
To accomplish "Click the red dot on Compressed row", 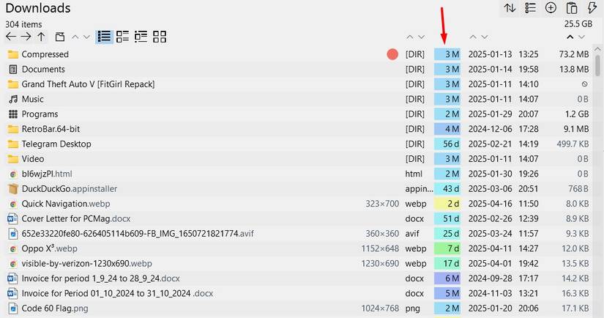I will point(392,54).
